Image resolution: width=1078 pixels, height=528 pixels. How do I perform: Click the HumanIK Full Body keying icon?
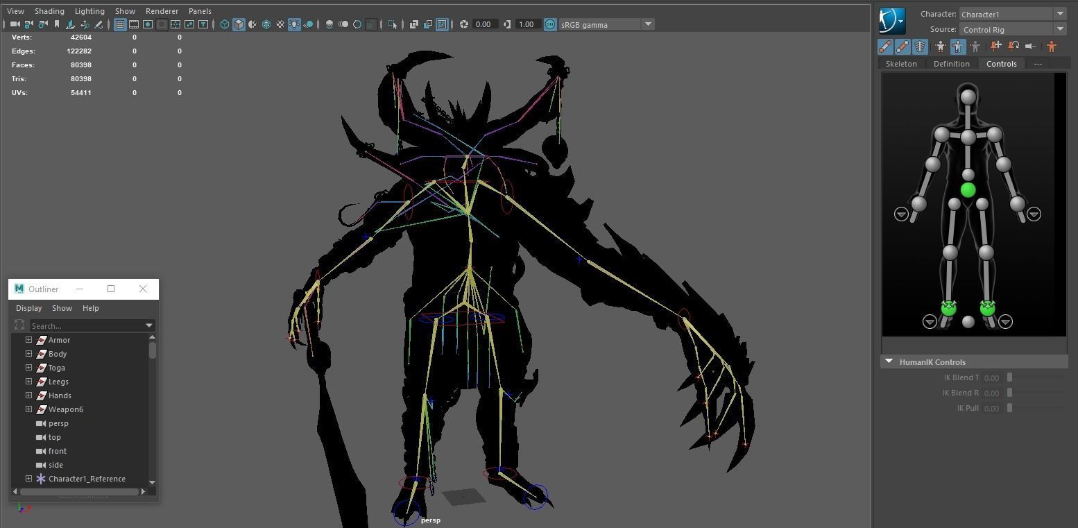point(940,46)
